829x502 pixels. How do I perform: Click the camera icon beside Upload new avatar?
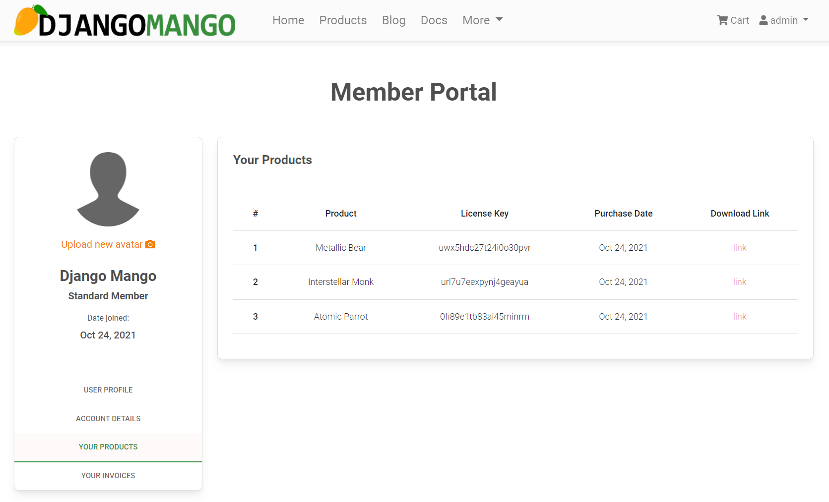coord(150,244)
